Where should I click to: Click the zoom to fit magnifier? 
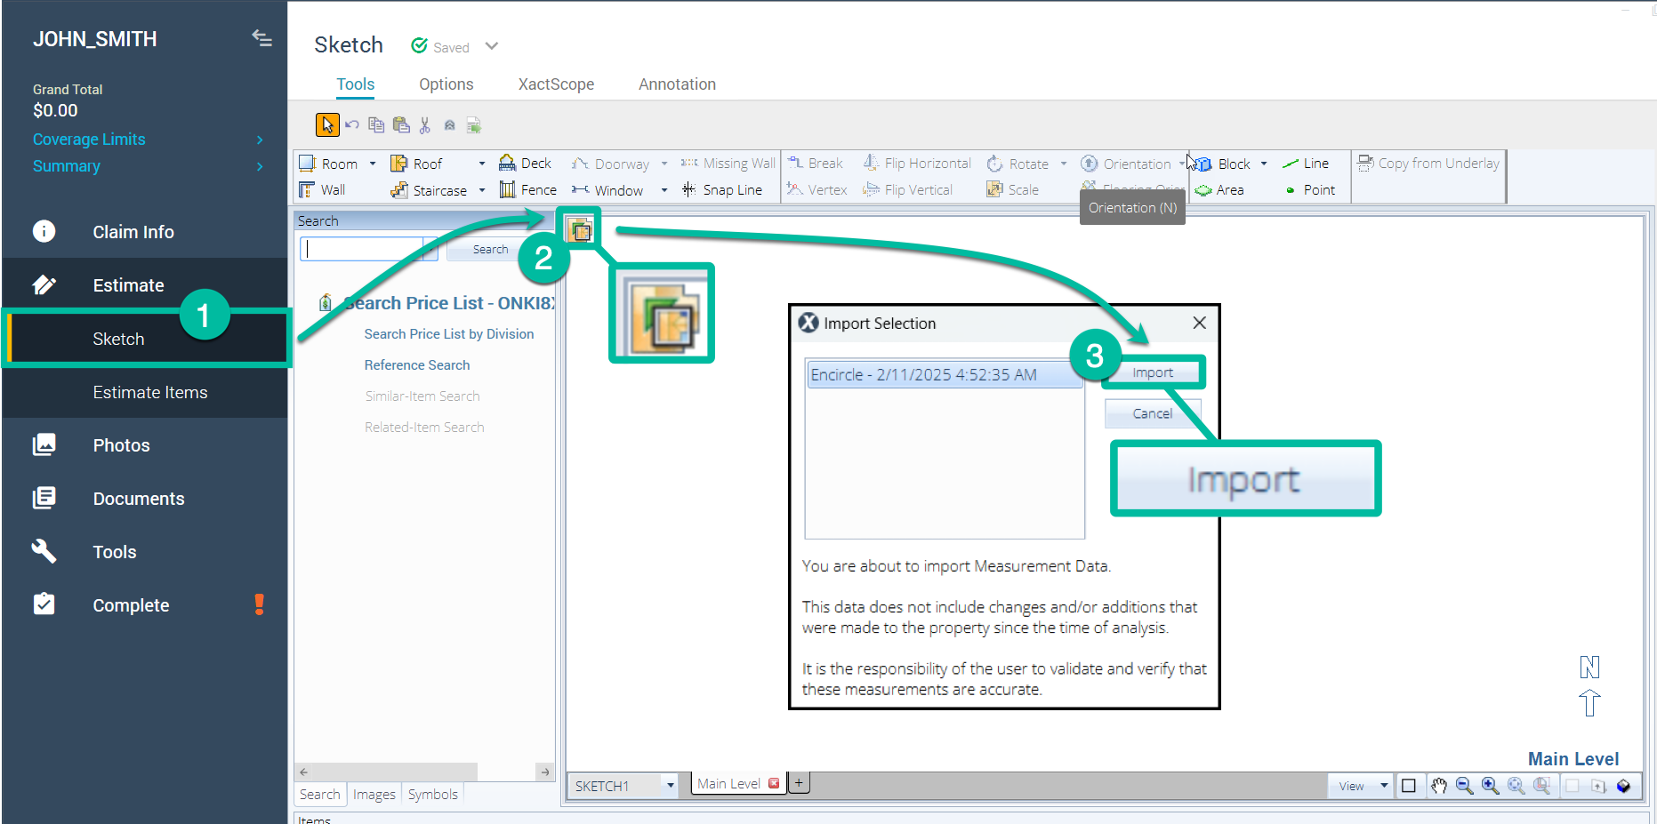[x=1516, y=786]
